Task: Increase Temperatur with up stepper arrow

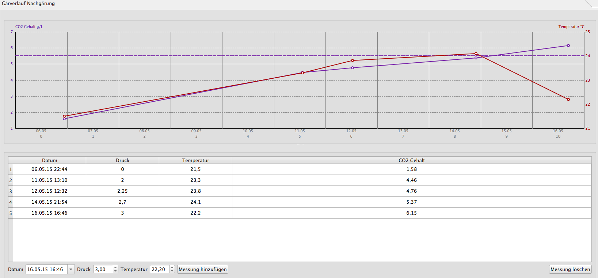Action: point(172,267)
